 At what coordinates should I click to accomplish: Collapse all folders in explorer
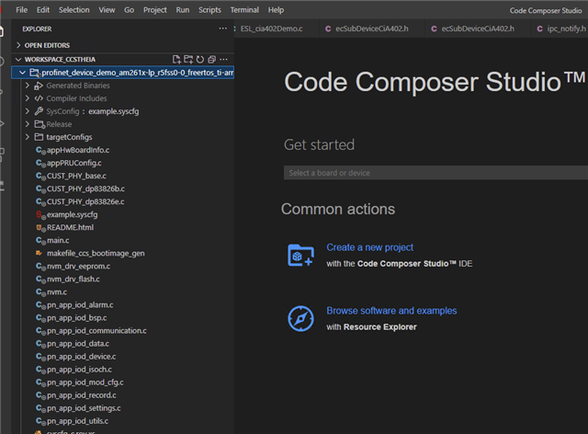pyautogui.click(x=211, y=59)
